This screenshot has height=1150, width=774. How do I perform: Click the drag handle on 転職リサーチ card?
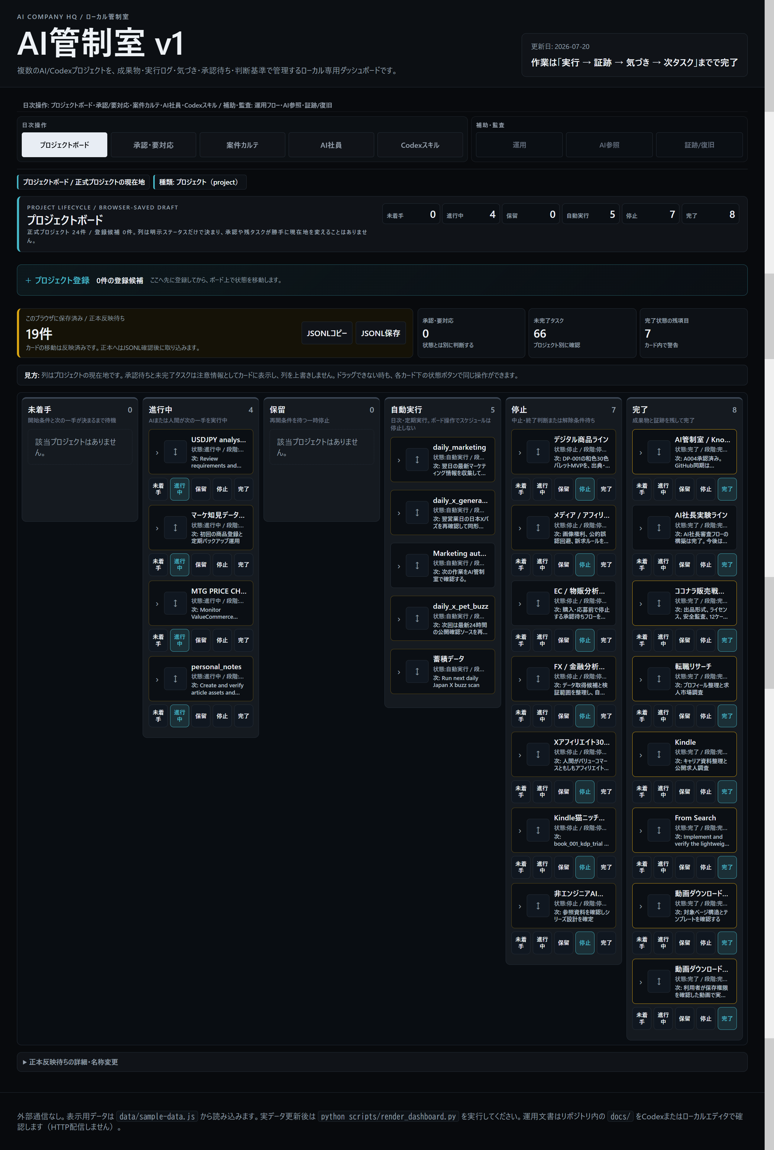(x=659, y=679)
